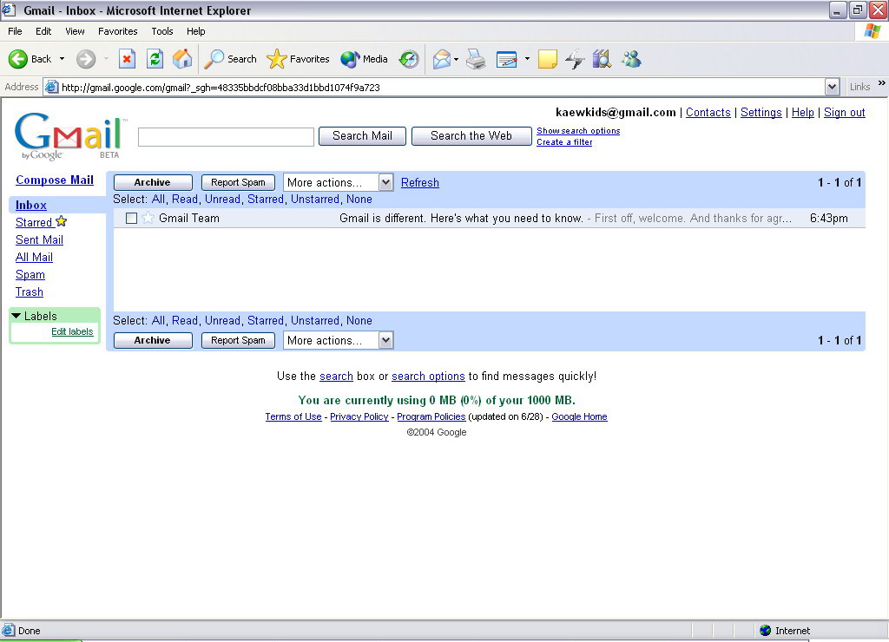Open the Edit menu
This screenshot has width=889, height=642.
(x=43, y=31)
